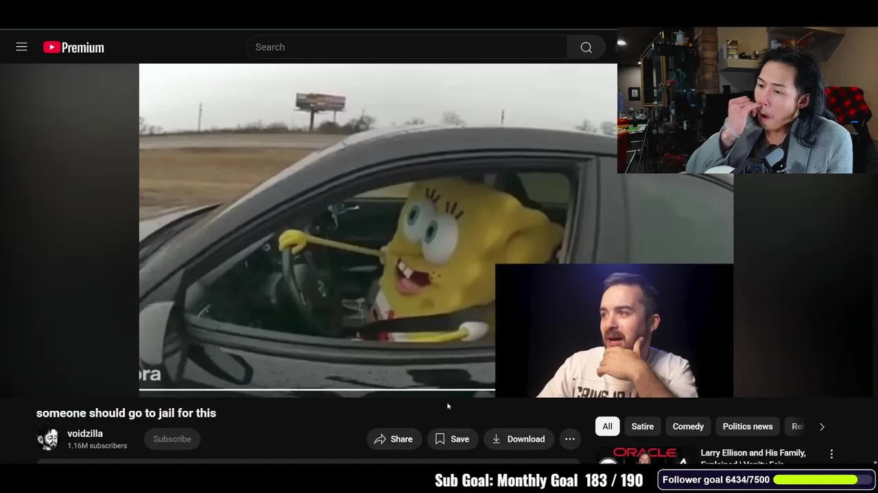878x493 pixels.
Task: Select the Politics news filter chip
Action: coord(748,427)
